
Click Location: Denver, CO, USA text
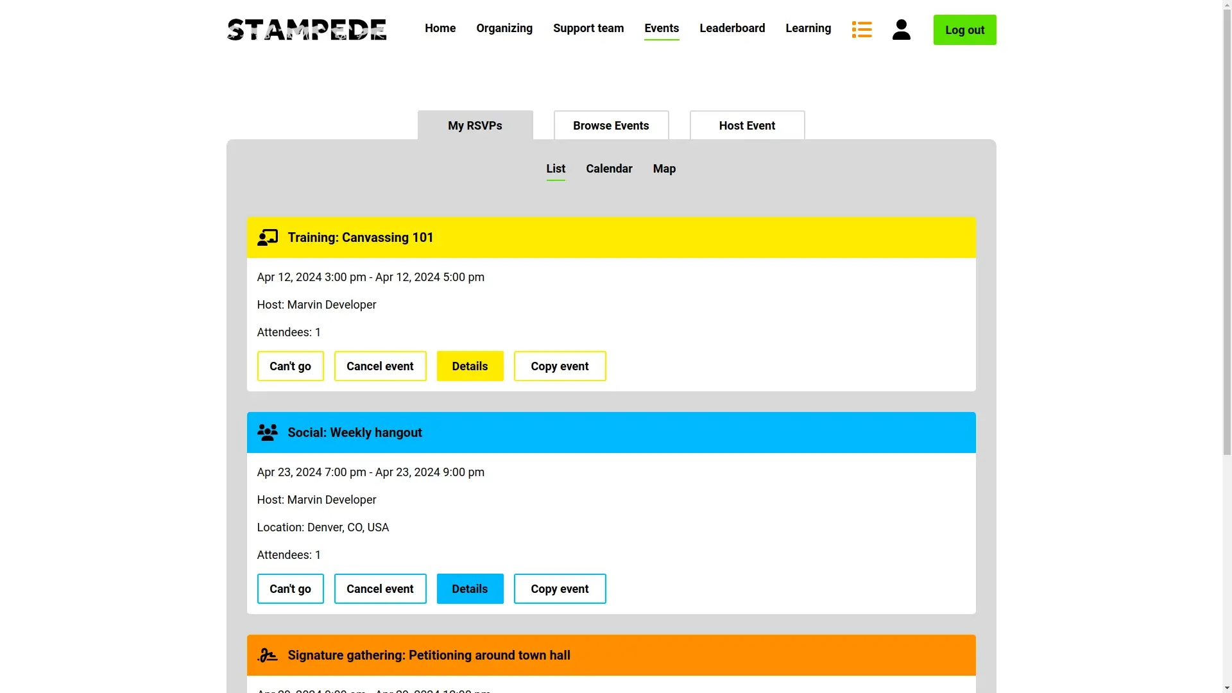point(323,527)
